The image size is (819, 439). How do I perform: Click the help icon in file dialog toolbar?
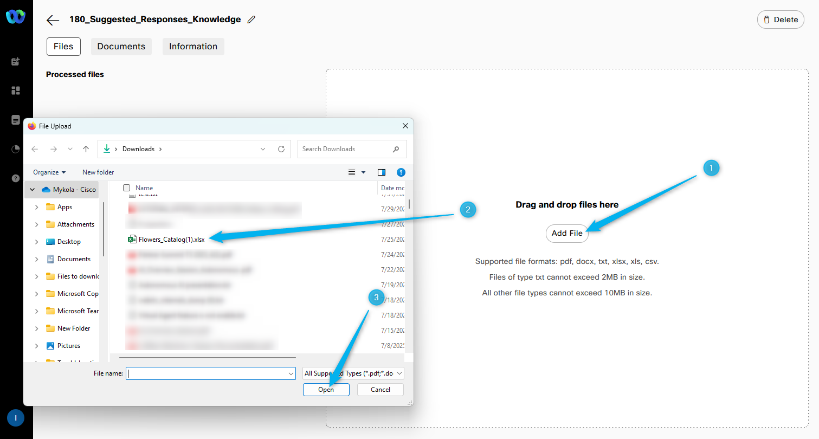click(x=401, y=172)
